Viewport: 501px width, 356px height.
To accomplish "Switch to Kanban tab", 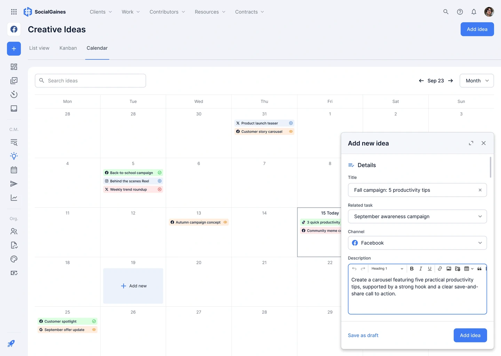I will click(68, 48).
